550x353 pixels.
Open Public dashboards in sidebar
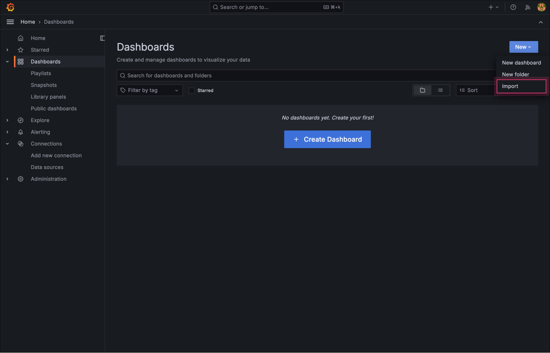(54, 109)
